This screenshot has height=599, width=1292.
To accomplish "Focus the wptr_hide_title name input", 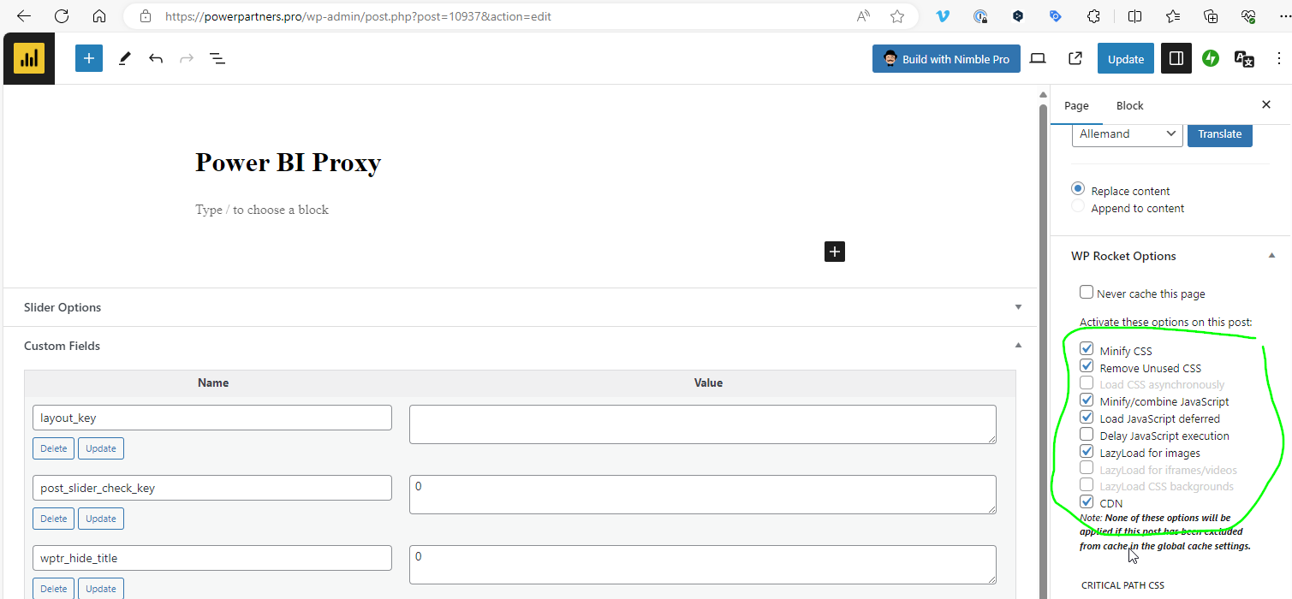I will (212, 558).
